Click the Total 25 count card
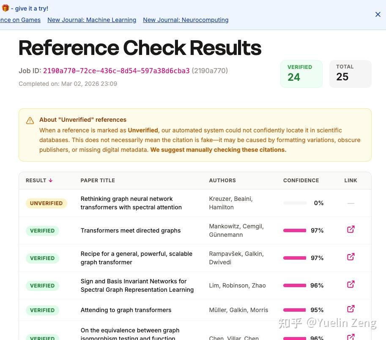The height and width of the screenshot is (340, 386). click(350, 74)
